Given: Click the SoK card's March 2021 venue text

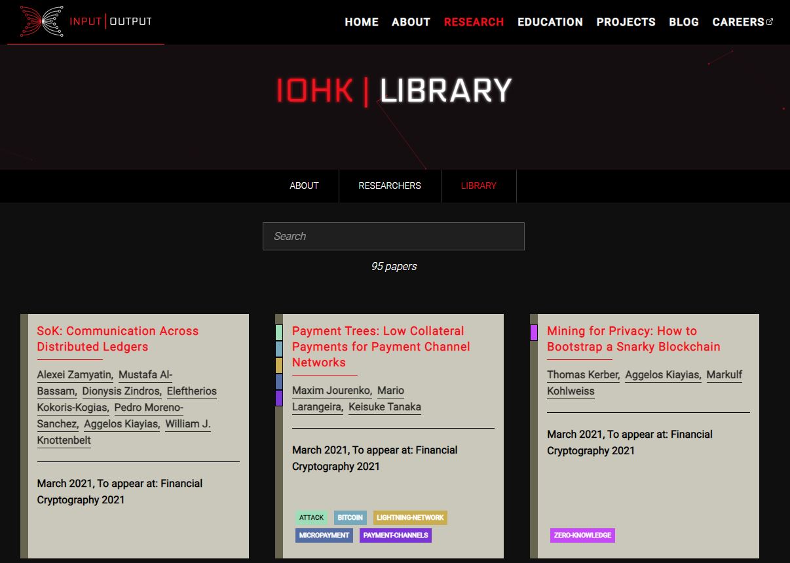Looking at the screenshot, I should click(120, 492).
